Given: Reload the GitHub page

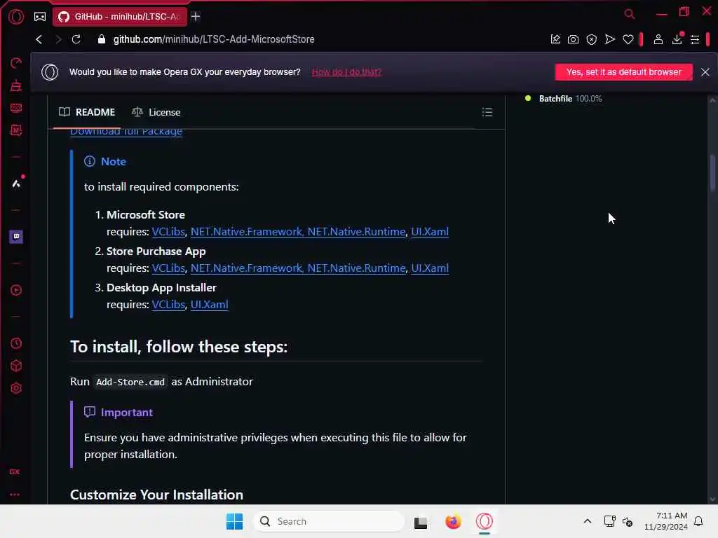Looking at the screenshot, I should pyautogui.click(x=76, y=39).
